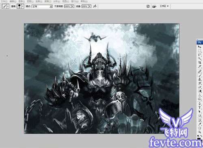This screenshot has width=203, height=148.
Task: Open the blending mode dropdown
Action: tap(42, 7)
